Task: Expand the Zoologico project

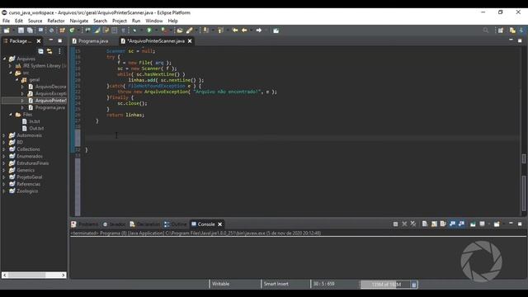Action: (x=4, y=191)
